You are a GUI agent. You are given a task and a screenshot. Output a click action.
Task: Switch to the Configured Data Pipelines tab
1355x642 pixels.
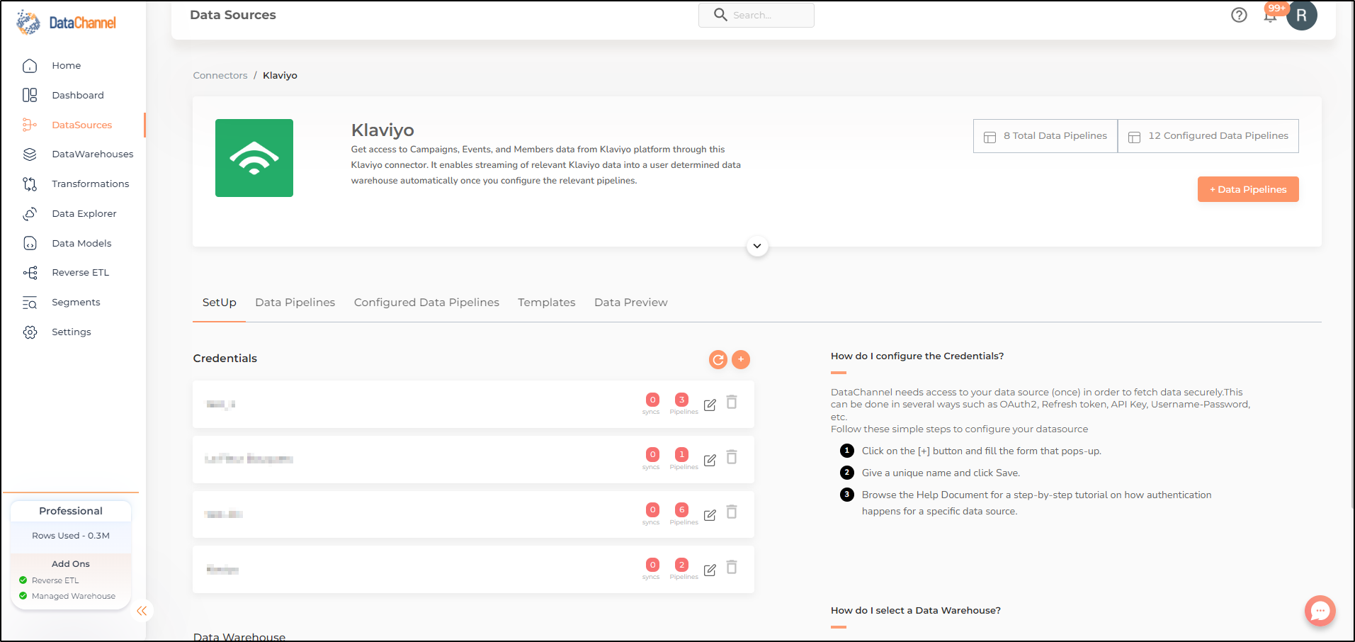click(426, 303)
